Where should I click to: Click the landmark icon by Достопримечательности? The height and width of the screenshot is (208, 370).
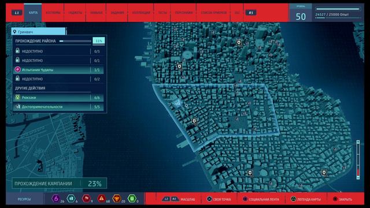(x=18, y=106)
